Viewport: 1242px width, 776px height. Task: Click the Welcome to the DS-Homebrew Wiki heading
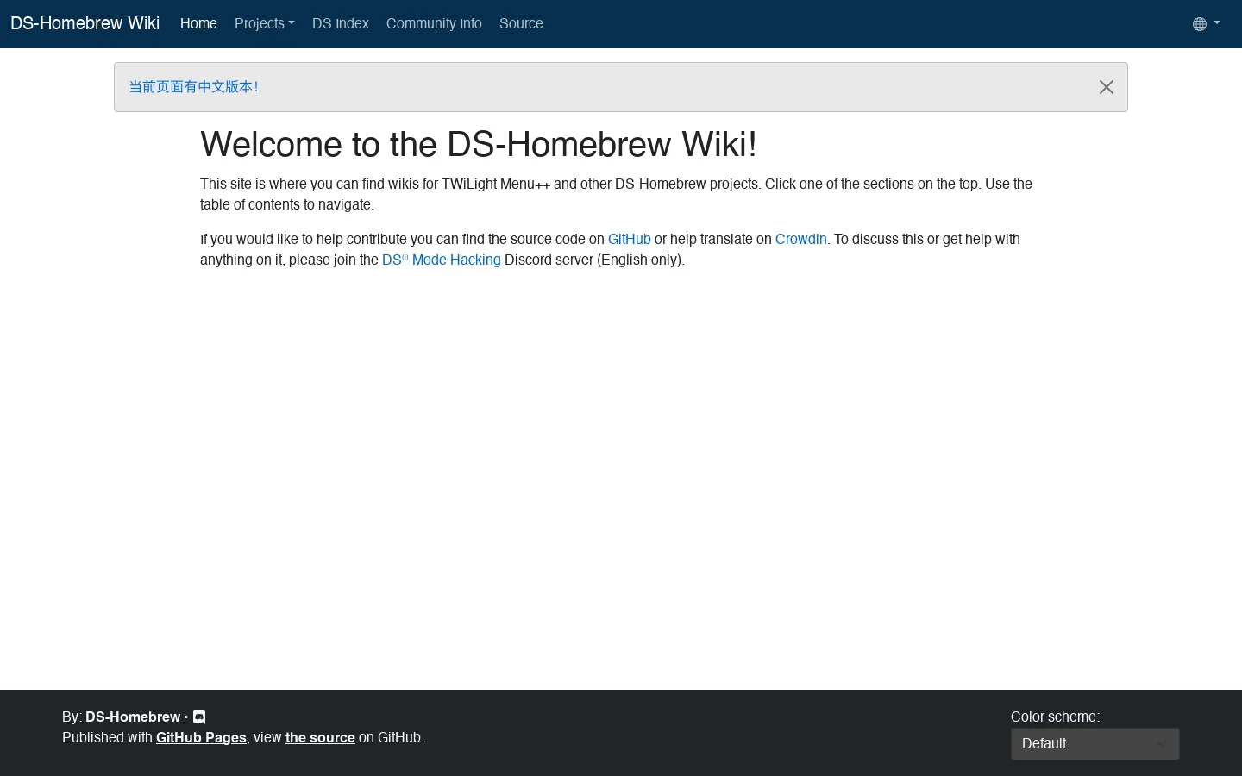coord(479,145)
